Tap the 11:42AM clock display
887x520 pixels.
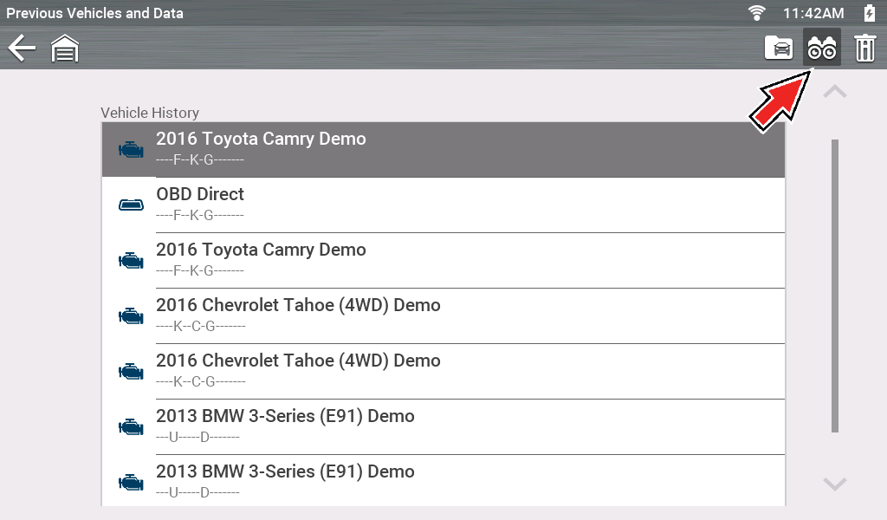tap(813, 13)
